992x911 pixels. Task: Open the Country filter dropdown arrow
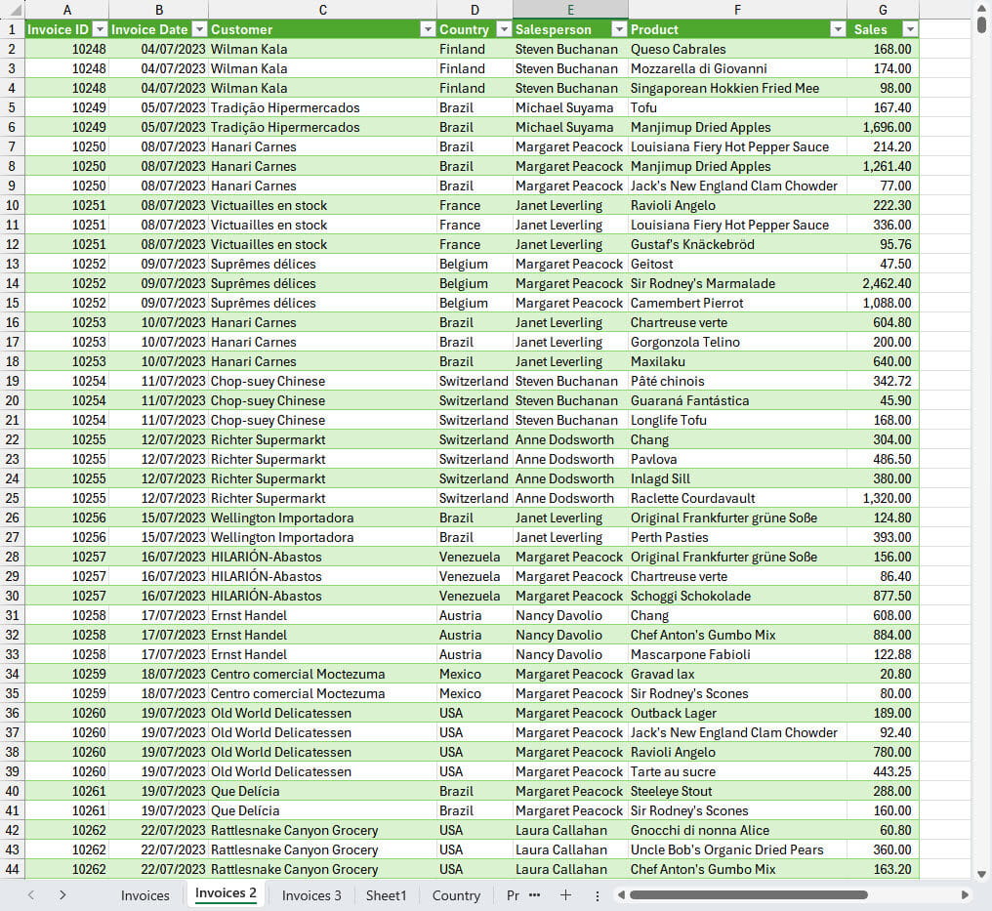503,29
